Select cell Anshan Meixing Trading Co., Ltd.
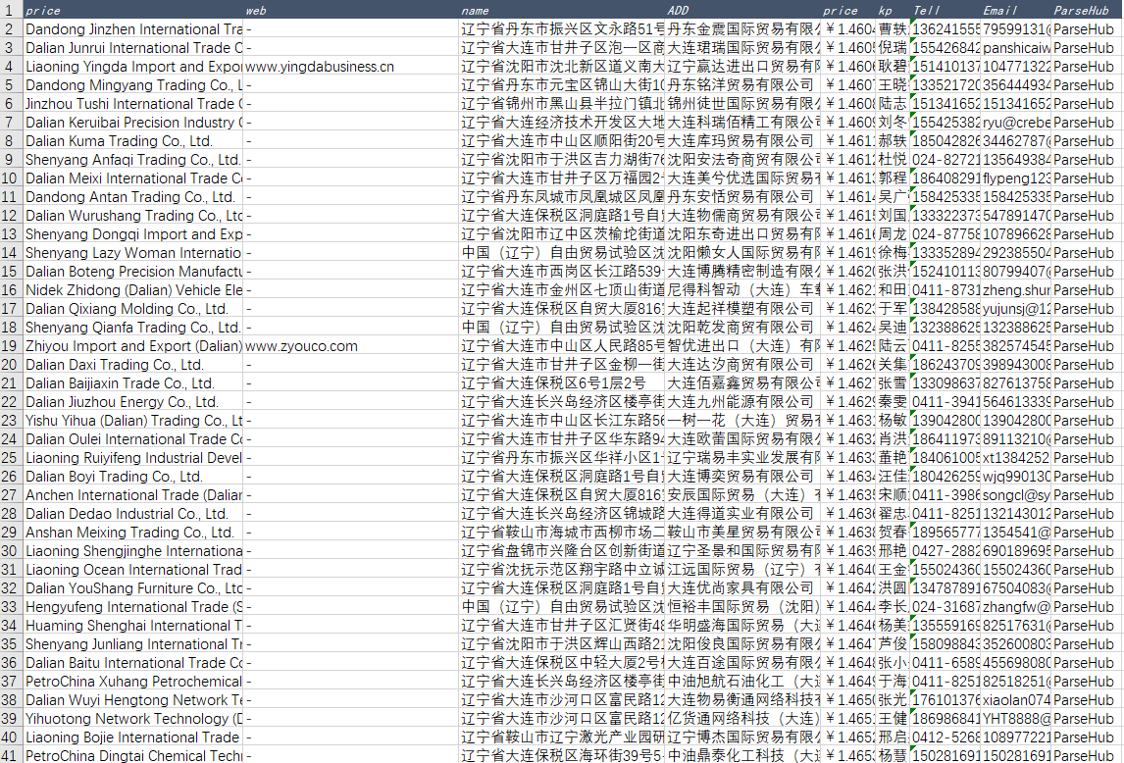 coord(133,533)
